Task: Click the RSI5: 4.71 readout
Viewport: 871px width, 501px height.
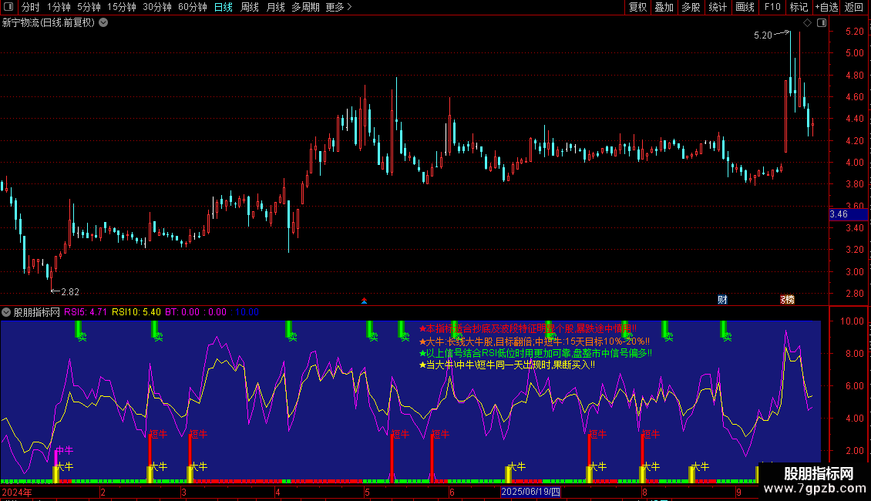Action: pyautogui.click(x=86, y=312)
